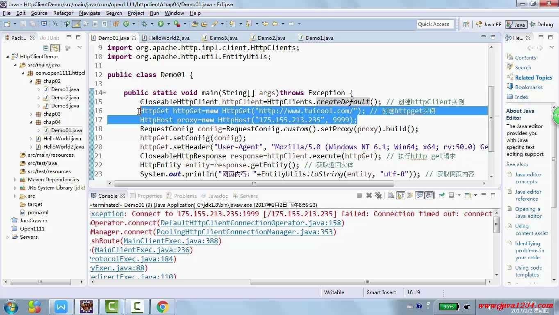Click Collapse All in Package Explorer
Image resolution: width=559 pixels, height=315 pixels.
click(x=46, y=48)
